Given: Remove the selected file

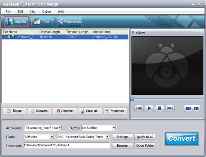Looking at the screenshot, I should [x=65, y=111].
